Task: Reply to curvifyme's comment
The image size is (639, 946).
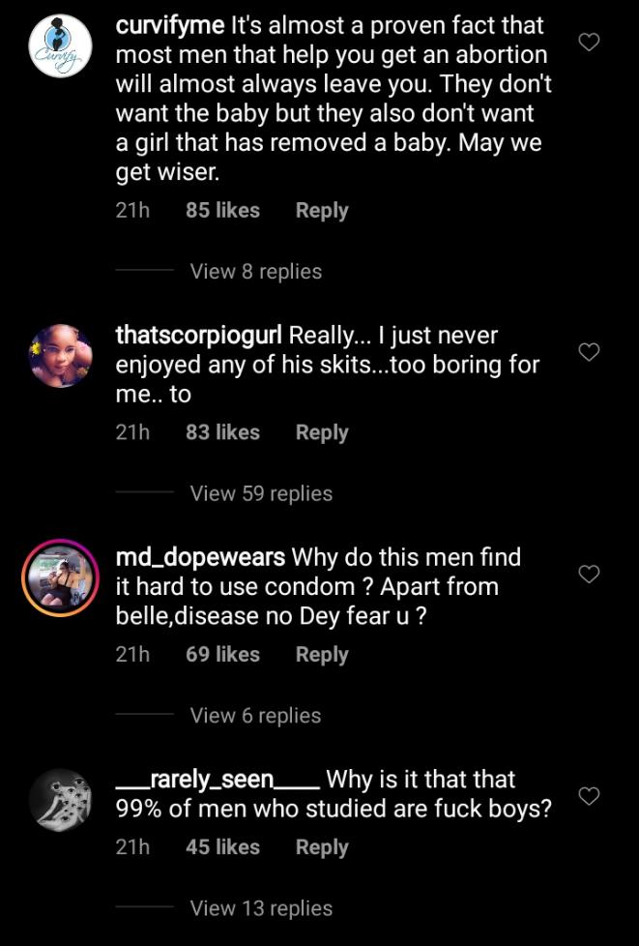Action: pyautogui.click(x=322, y=211)
